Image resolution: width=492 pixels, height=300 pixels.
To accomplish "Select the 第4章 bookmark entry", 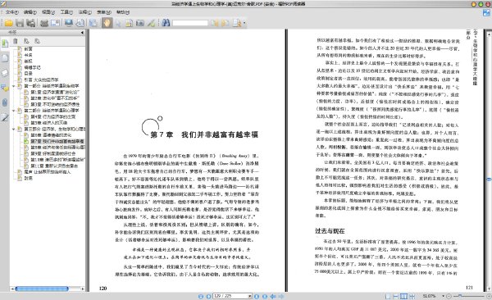I will coord(53,116).
